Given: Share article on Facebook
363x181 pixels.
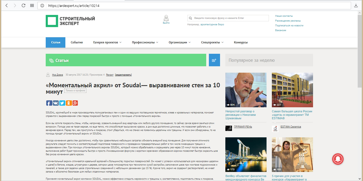Looking at the screenshot, I should [x=49, y=103].
